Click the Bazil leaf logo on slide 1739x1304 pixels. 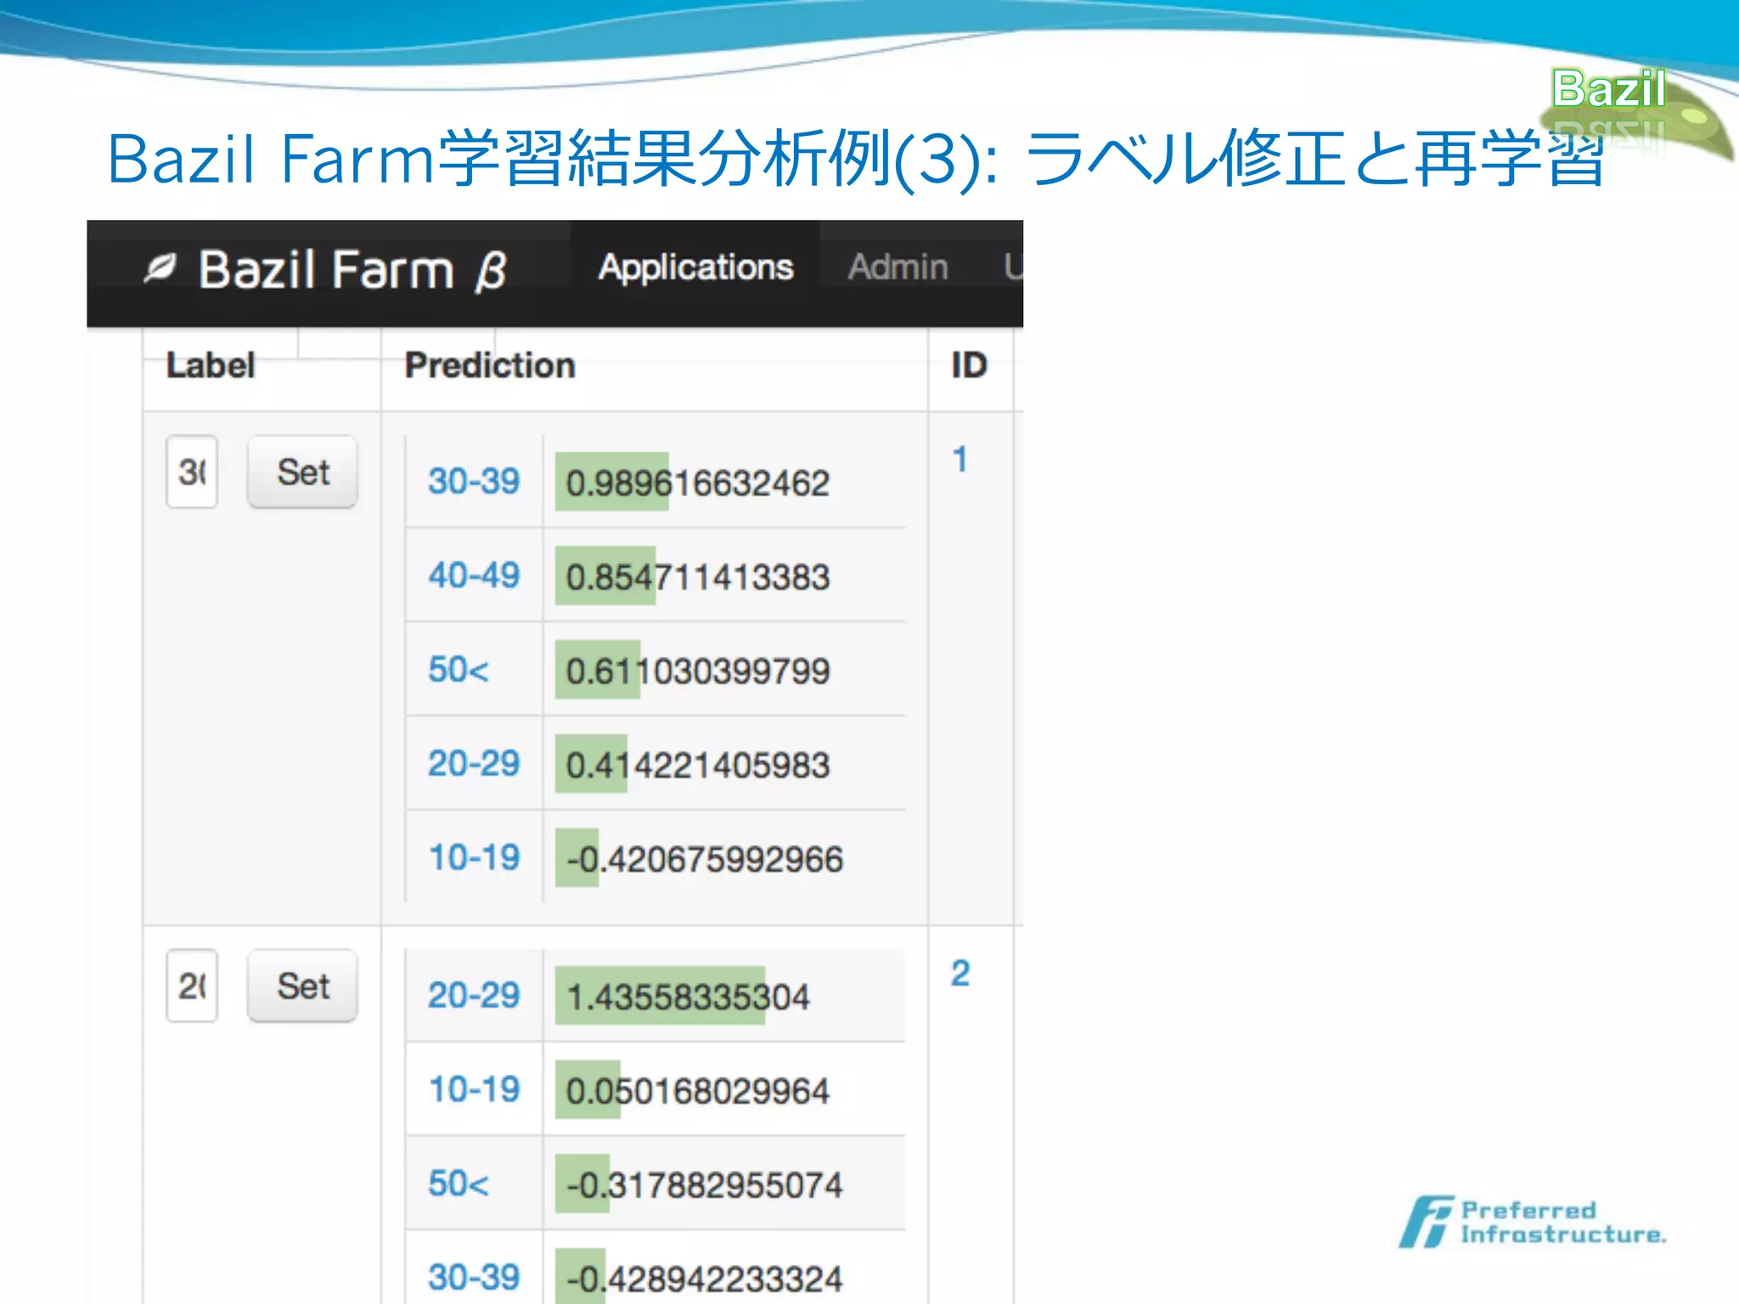1639,113
